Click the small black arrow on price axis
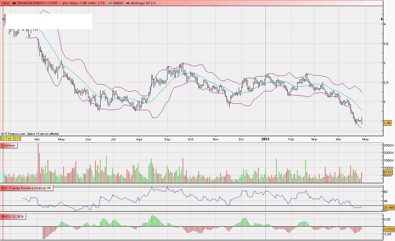395x241 pixels. point(381,19)
